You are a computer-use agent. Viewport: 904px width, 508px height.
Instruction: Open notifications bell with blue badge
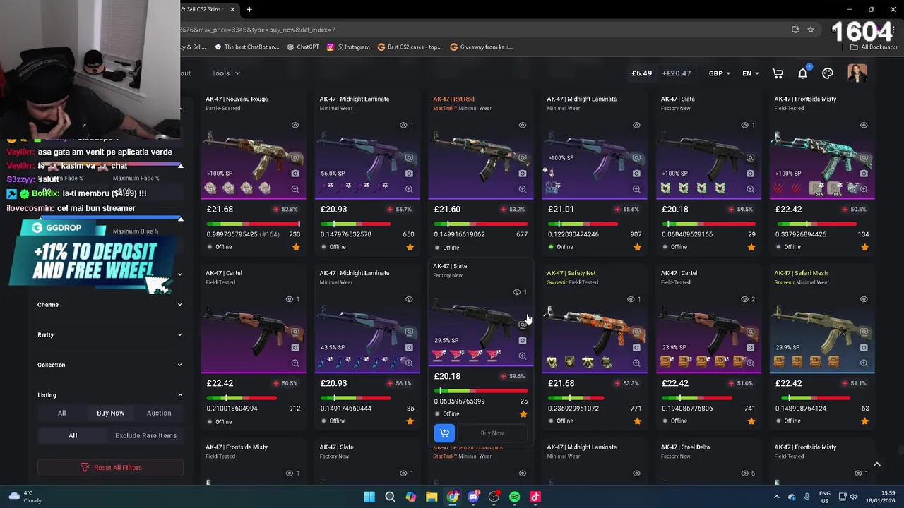pyautogui.click(x=803, y=73)
